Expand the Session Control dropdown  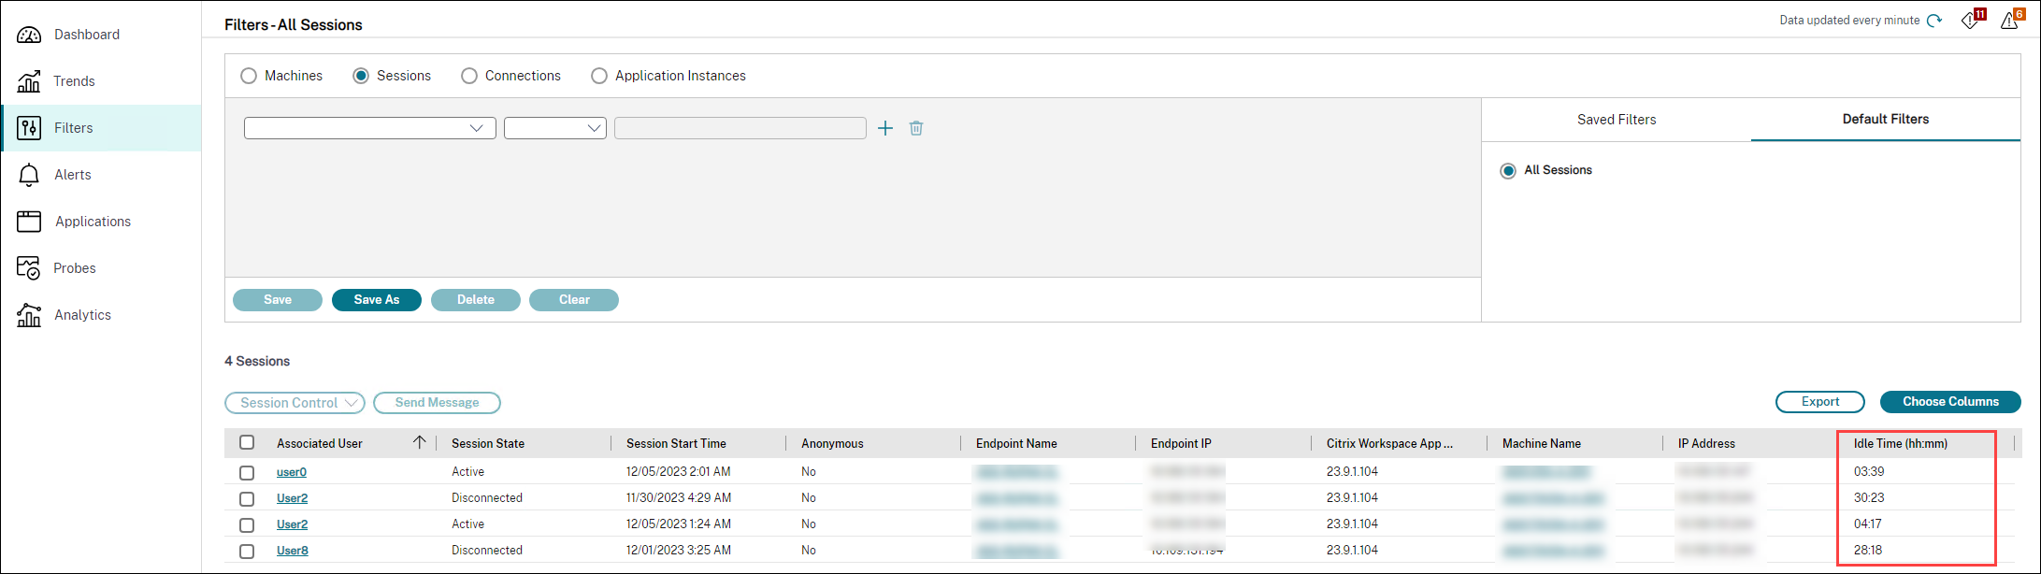[x=295, y=403]
